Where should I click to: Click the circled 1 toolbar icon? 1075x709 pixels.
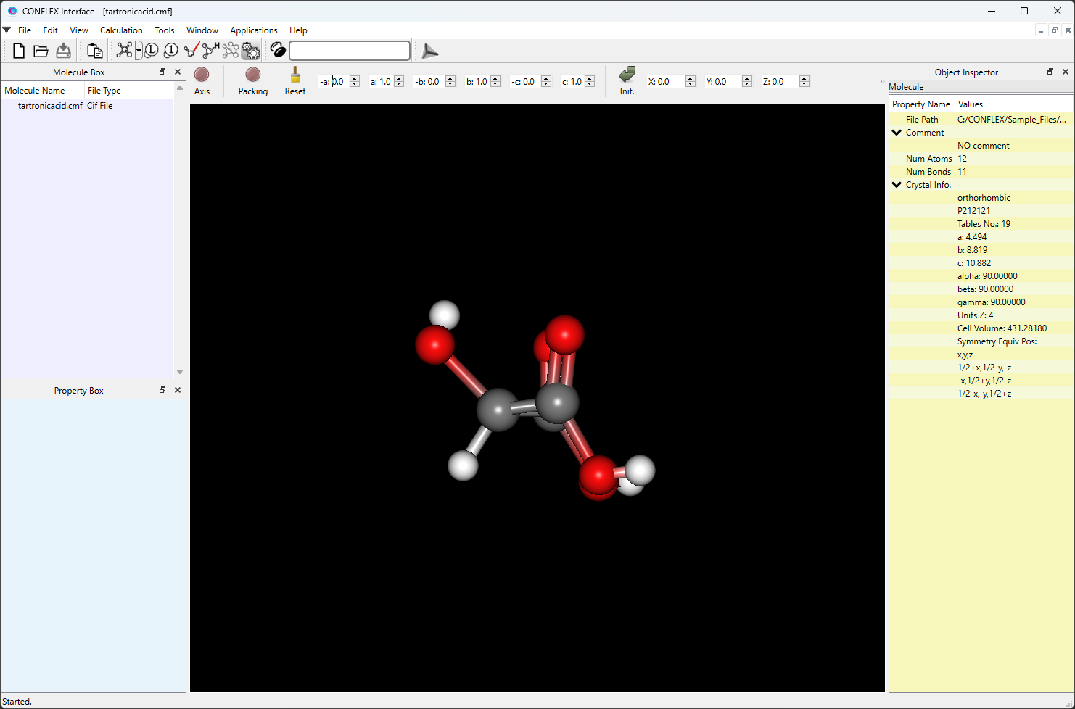pos(171,51)
